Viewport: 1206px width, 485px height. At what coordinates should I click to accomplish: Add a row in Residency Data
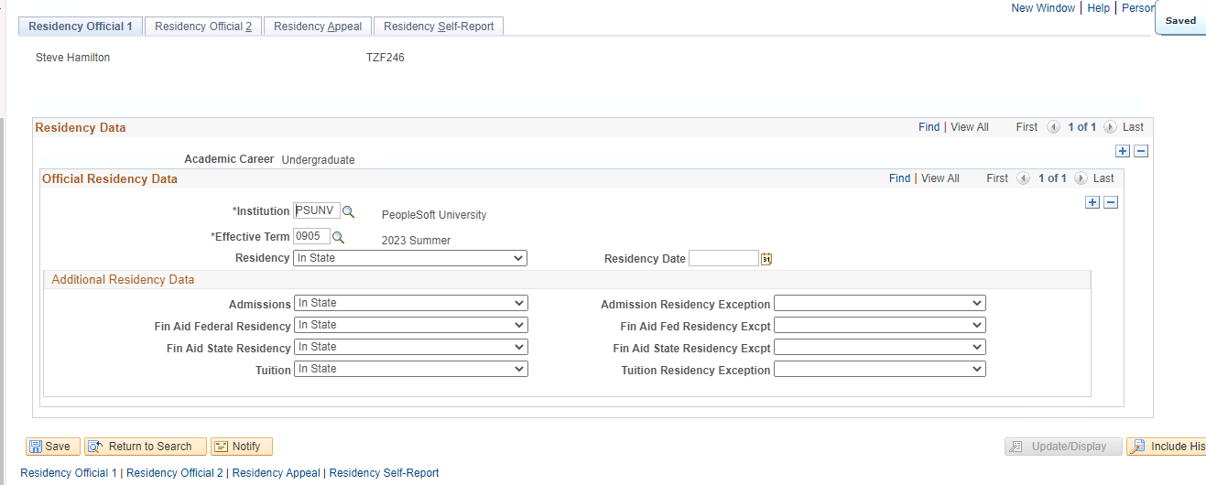coord(1123,151)
